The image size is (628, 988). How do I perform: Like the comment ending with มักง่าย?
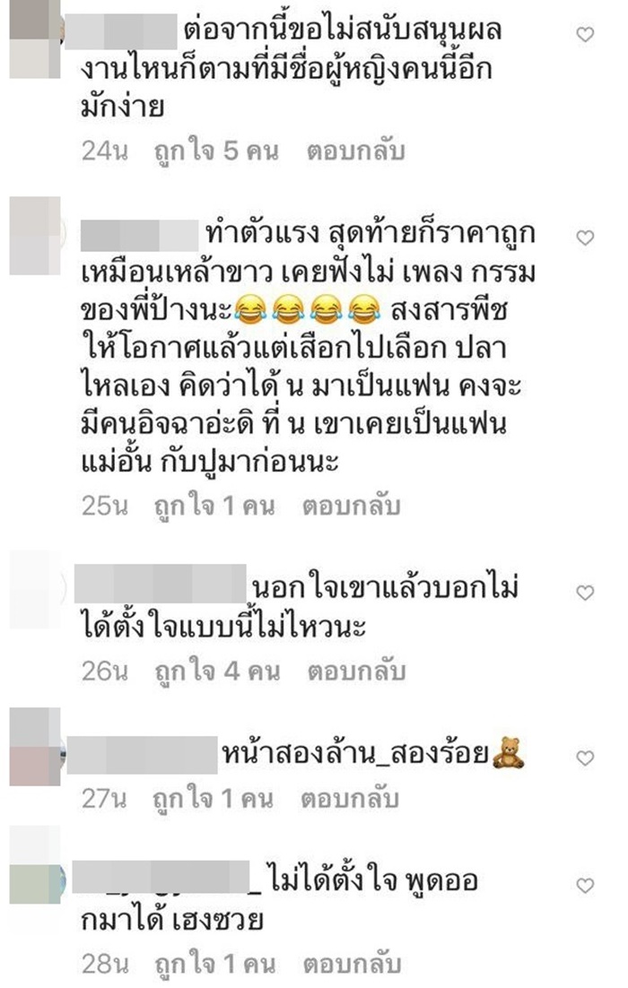pyautogui.click(x=585, y=35)
